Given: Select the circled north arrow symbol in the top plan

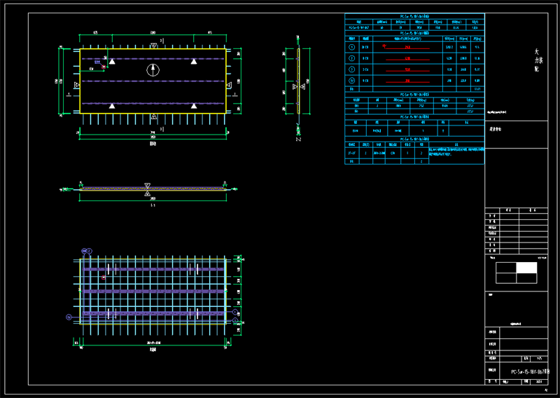Looking at the screenshot, I should pos(153,70).
